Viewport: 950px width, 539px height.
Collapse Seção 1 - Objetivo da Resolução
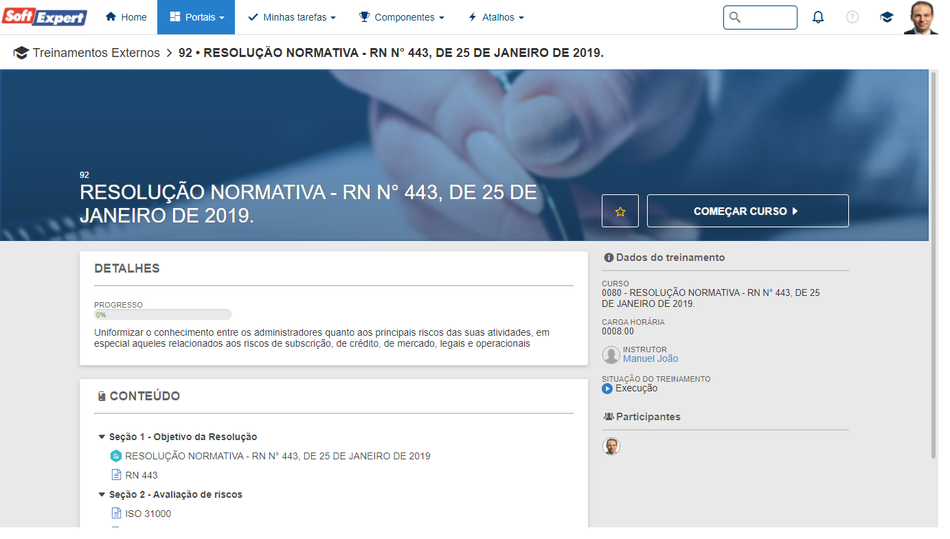point(102,437)
